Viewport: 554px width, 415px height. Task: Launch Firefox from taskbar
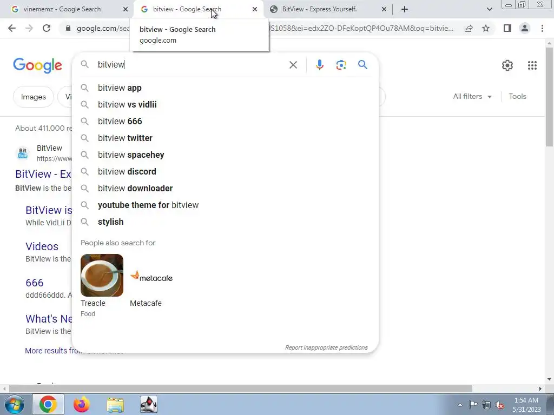(81, 404)
